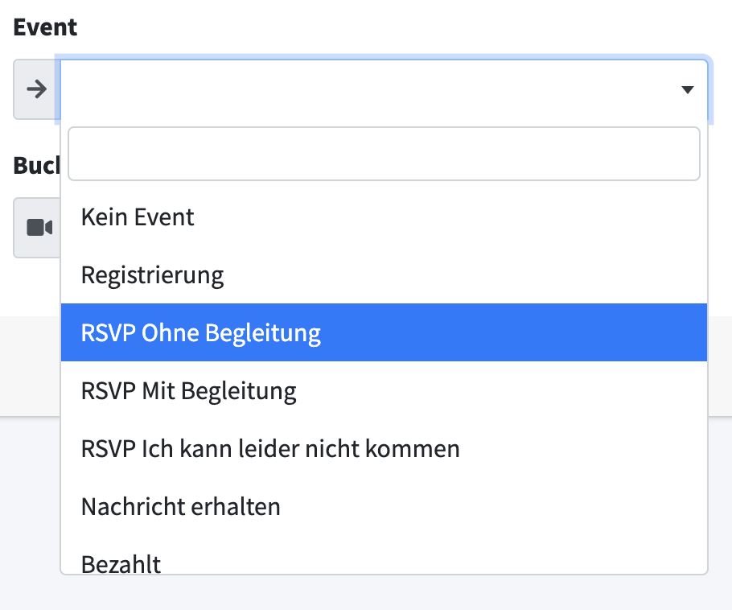Choose the RSVP option with companion

[x=189, y=391]
